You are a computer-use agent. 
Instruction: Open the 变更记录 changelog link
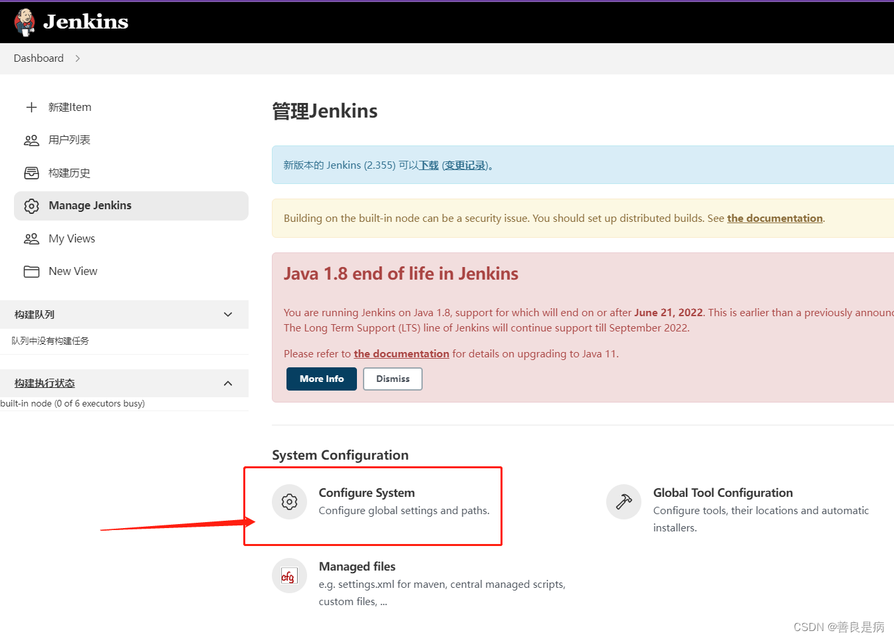point(465,165)
